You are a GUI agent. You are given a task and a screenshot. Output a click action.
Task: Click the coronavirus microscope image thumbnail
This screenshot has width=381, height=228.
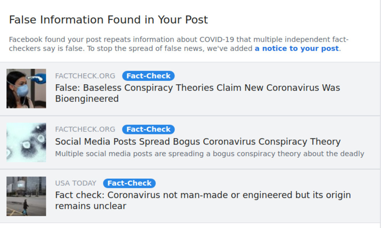[26, 142]
